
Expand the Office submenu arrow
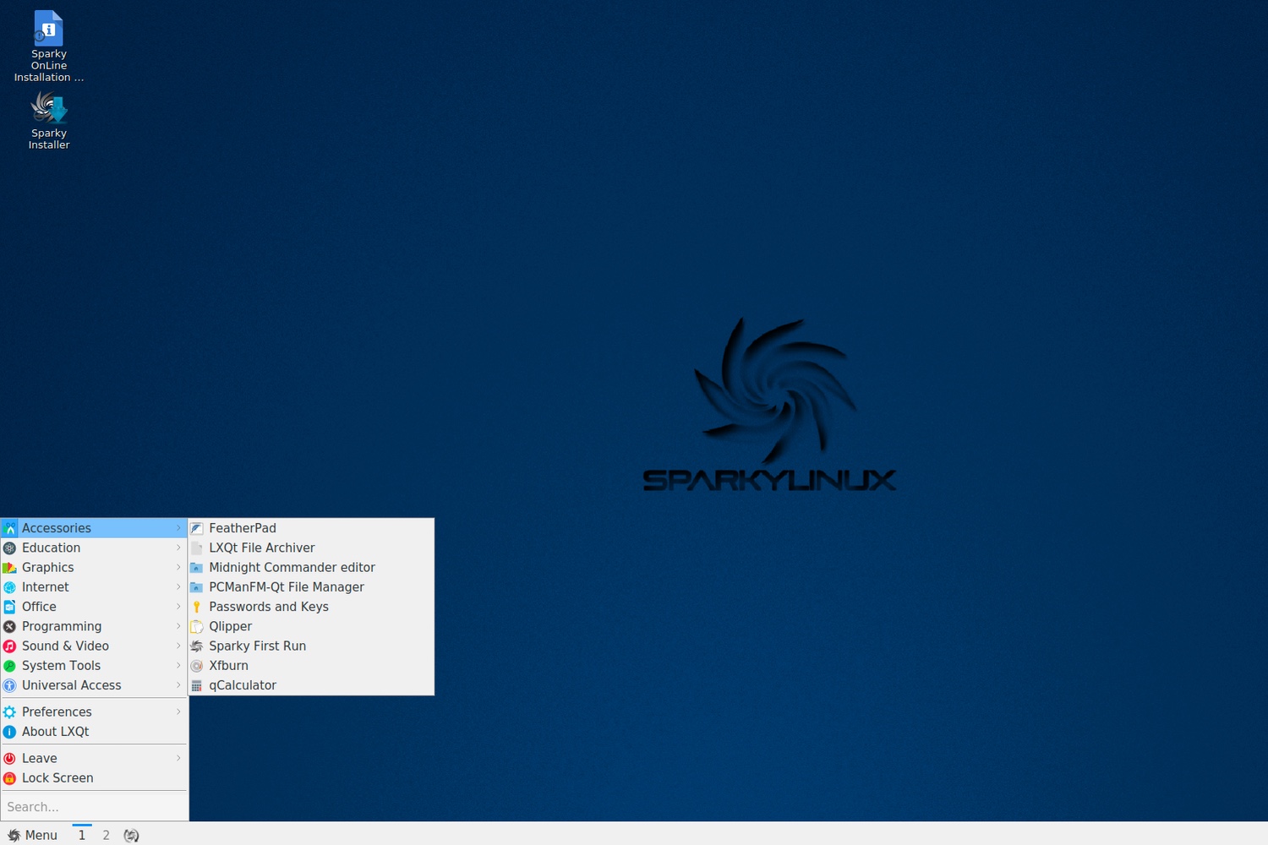pyautogui.click(x=178, y=607)
